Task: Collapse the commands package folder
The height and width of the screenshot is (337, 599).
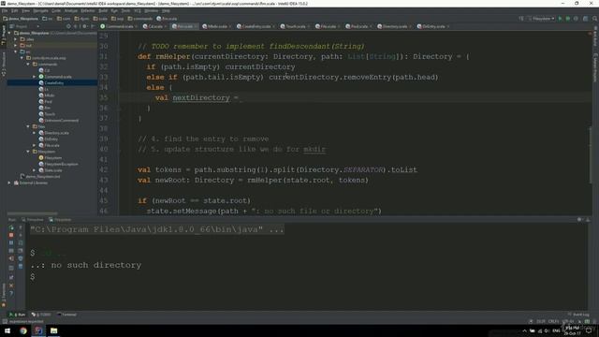Action: pos(28,65)
